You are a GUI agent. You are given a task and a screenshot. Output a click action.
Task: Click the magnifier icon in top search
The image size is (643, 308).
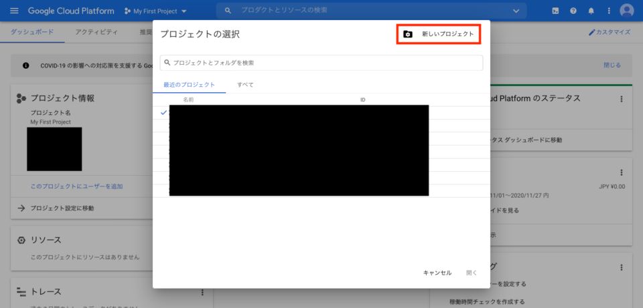click(x=228, y=11)
